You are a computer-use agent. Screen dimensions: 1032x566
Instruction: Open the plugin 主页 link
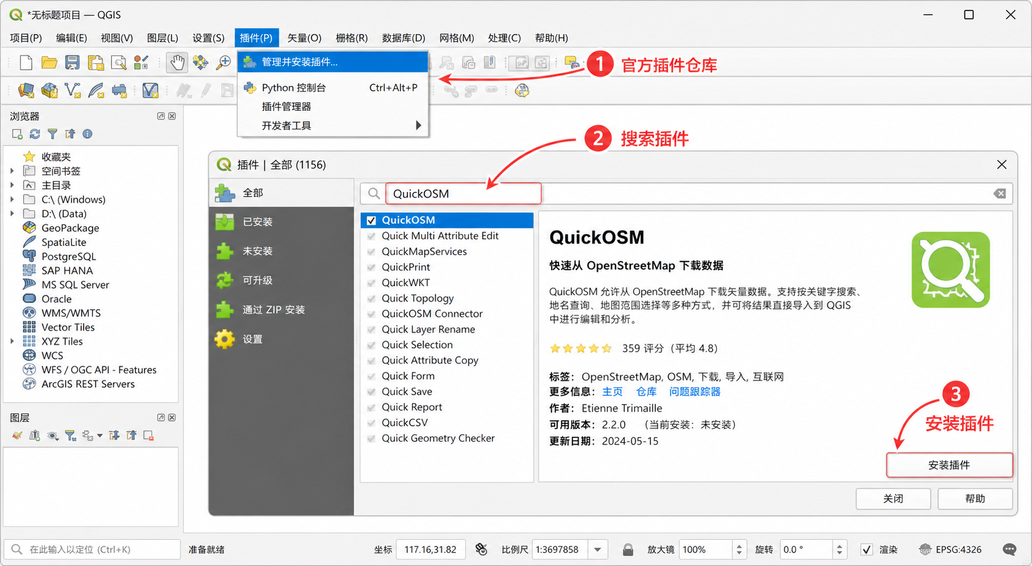pyautogui.click(x=612, y=392)
